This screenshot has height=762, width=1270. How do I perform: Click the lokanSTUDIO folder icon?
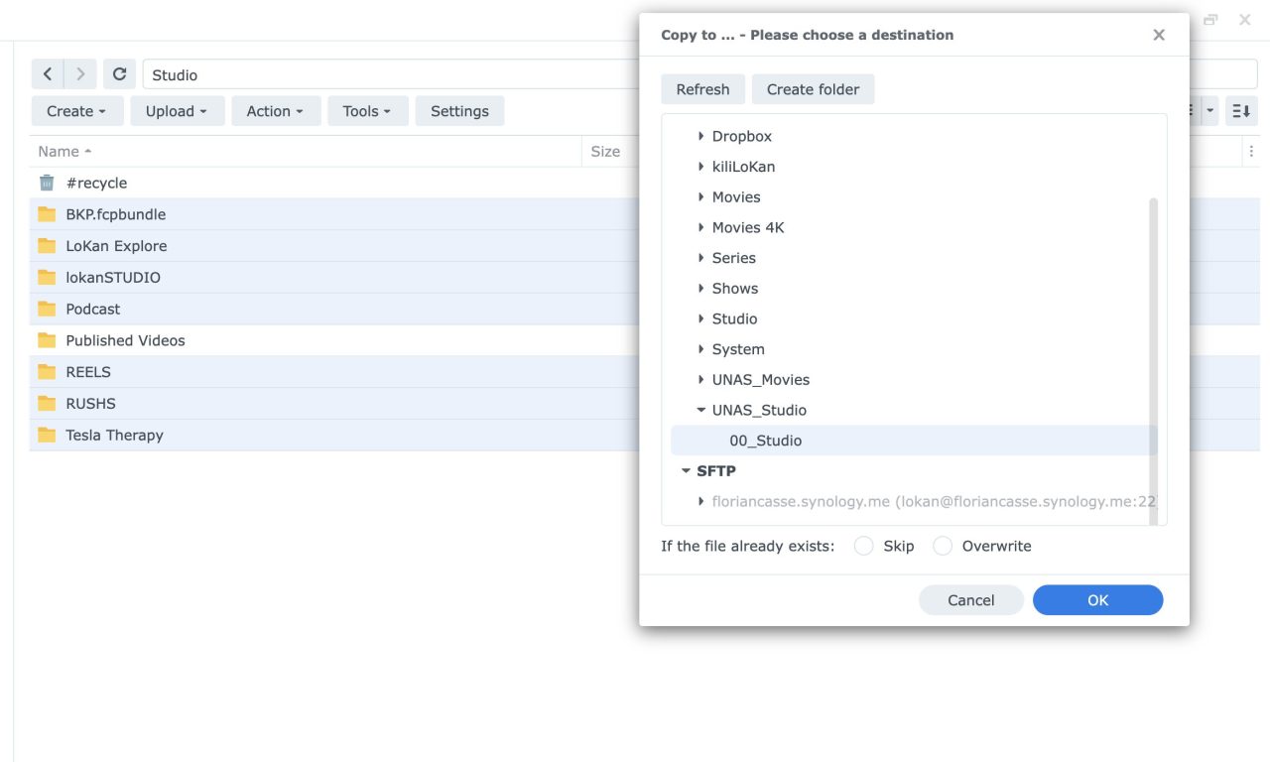[47, 278]
